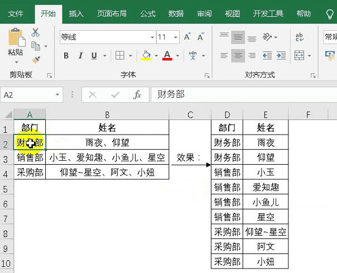This screenshot has height=273, width=337.
Task: Click the Borders grid icon
Action: click(x=119, y=56)
